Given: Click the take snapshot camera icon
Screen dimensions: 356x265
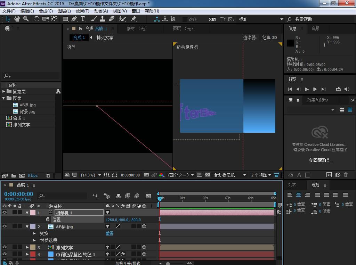Looking at the screenshot, I should coord(146,175).
